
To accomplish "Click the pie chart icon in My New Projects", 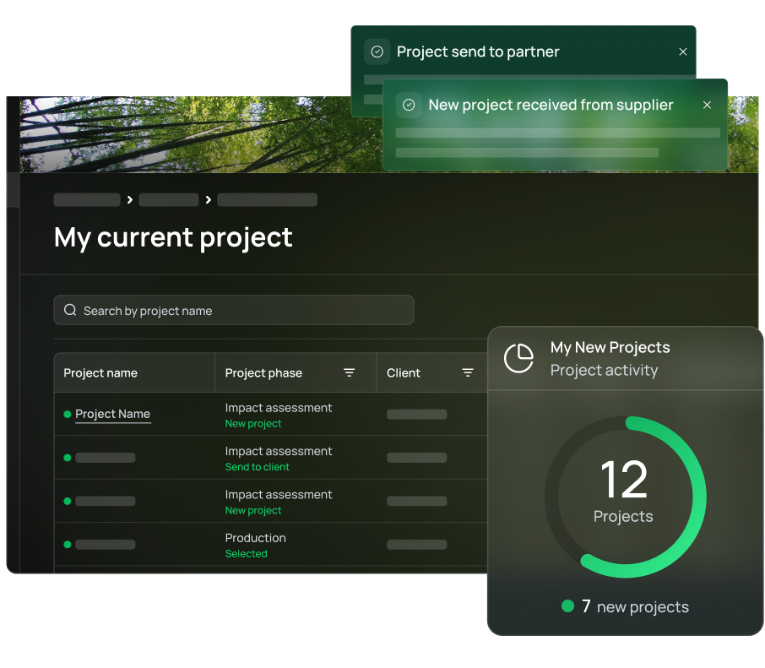I will [518, 358].
